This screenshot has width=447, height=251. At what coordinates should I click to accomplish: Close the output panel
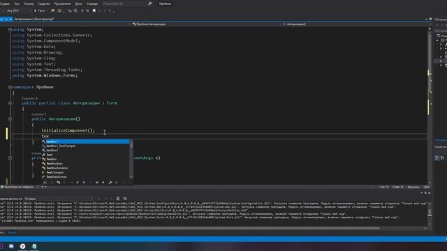pos(430,193)
